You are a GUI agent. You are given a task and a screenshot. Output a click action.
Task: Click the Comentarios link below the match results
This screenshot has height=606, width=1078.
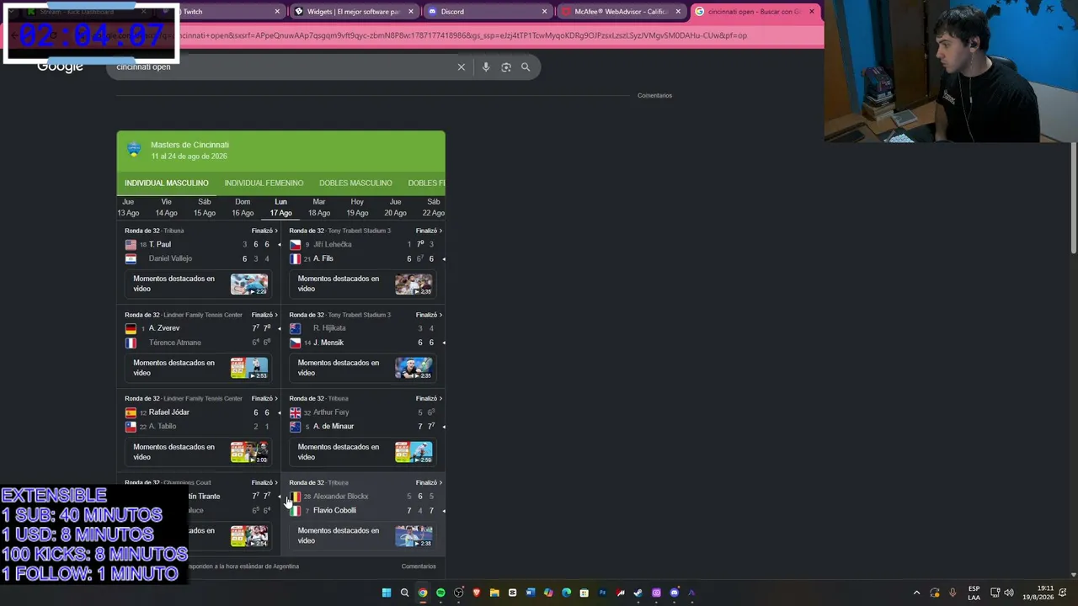click(419, 566)
